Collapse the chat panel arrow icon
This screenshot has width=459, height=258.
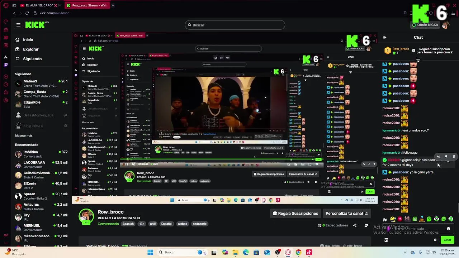pyautogui.click(x=384, y=37)
